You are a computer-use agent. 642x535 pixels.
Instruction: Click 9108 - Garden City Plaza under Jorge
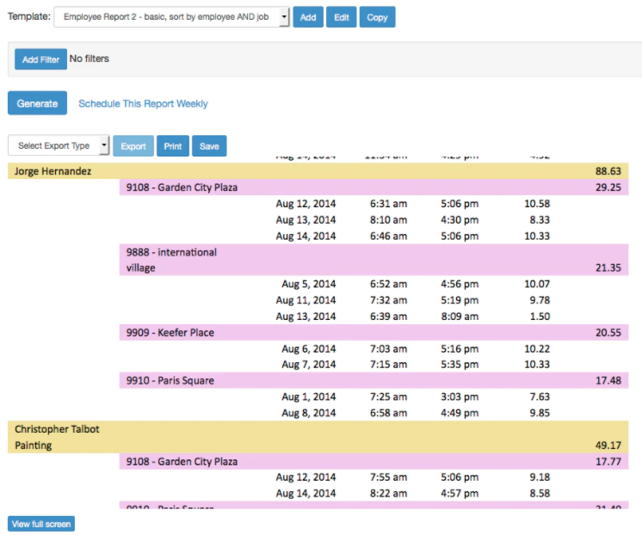[x=182, y=188]
